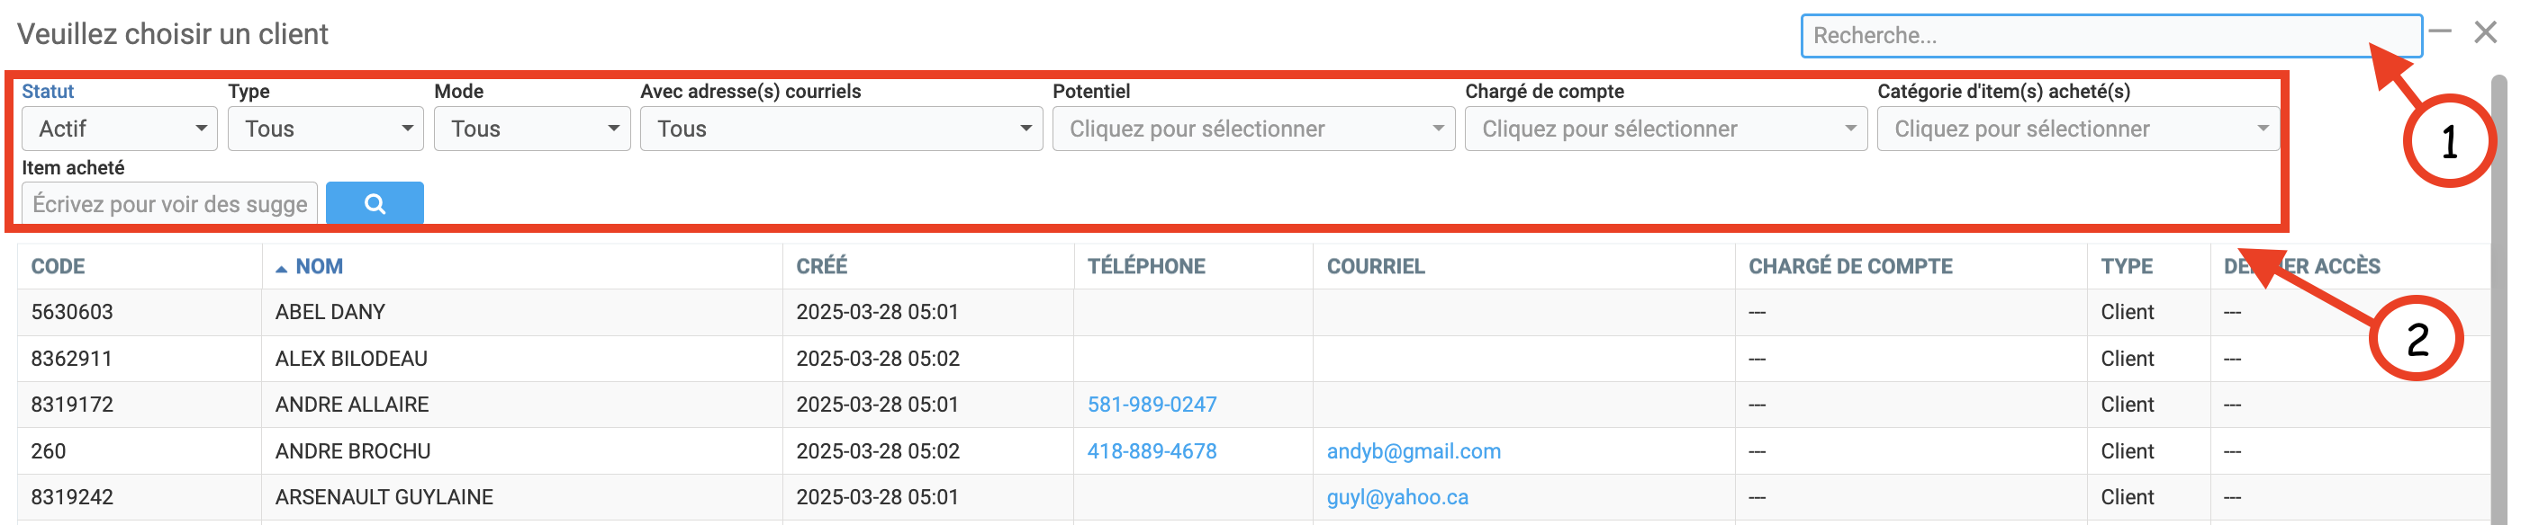Sort the table by NOM column
Screen dimensions: 2530x525
318,267
